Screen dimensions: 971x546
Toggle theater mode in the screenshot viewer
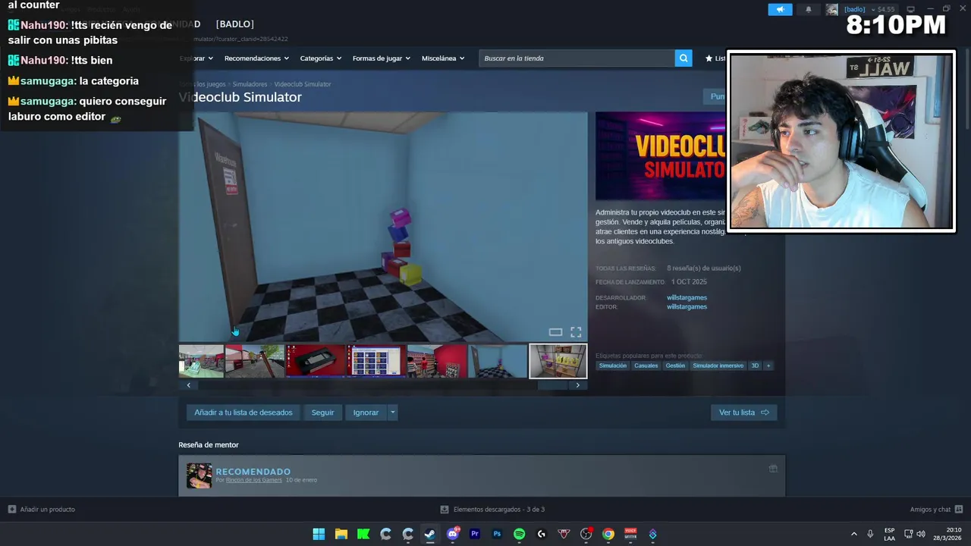coord(555,332)
